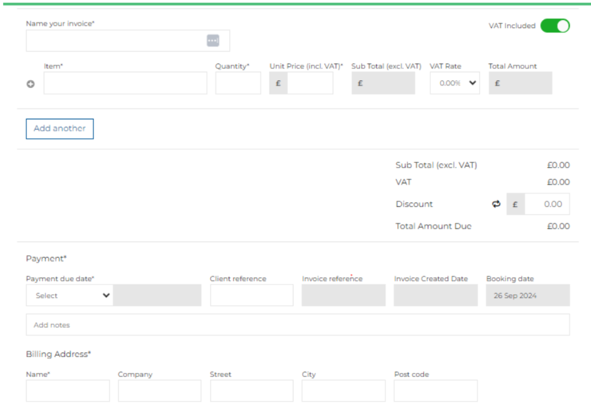Open the VAT Rate dropdown
The image size is (591, 407).
click(x=455, y=83)
